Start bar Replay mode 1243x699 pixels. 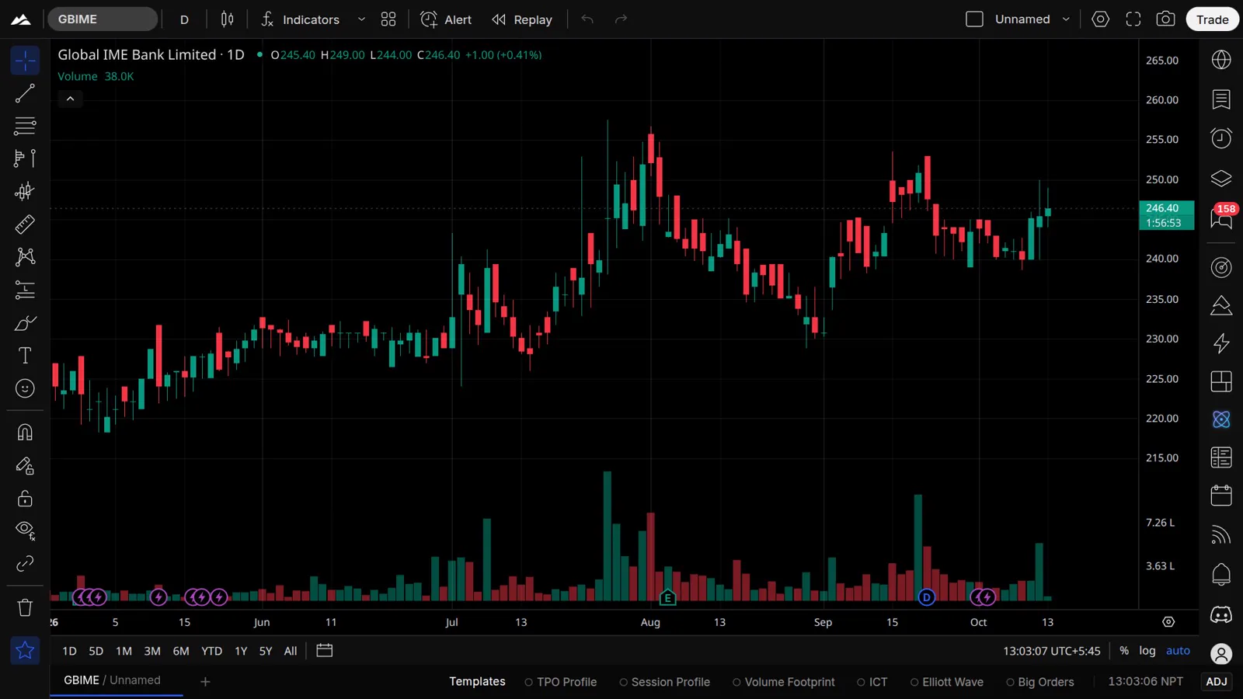(522, 19)
